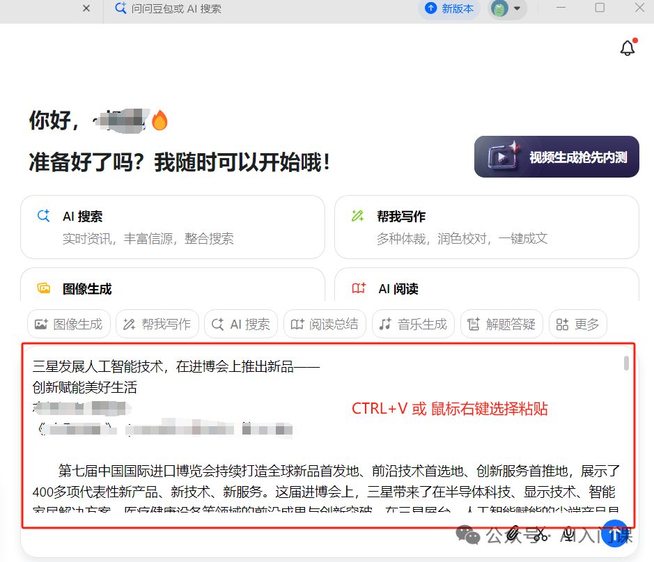Image resolution: width=654 pixels, height=562 pixels.
Task: Expand the 更多 skills chip
Action: coord(578,324)
